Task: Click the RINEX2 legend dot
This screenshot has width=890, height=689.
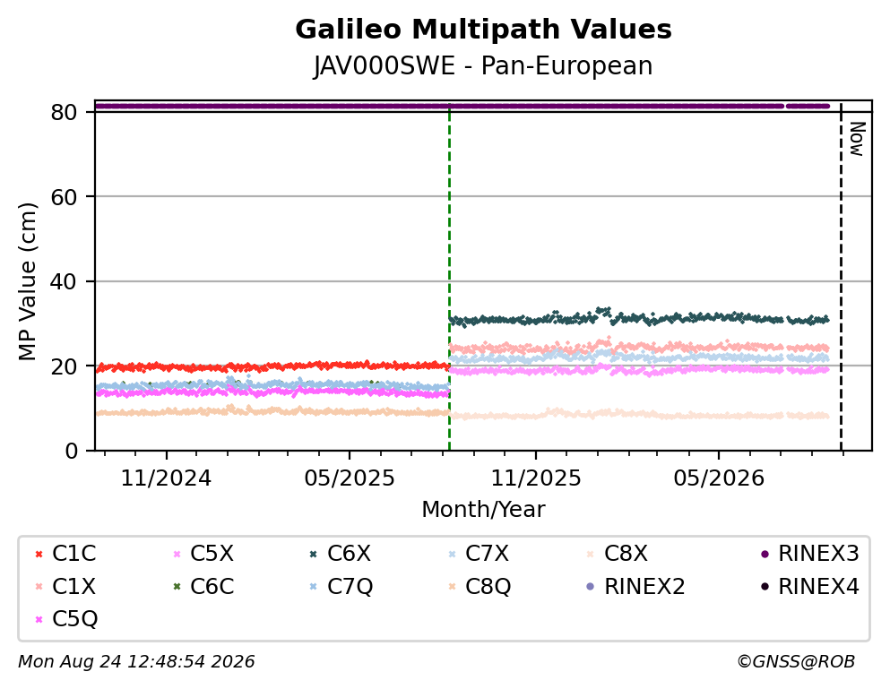Action: click(x=591, y=586)
